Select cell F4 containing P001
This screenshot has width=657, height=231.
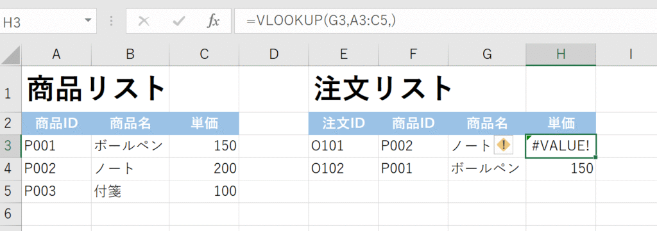(413, 168)
